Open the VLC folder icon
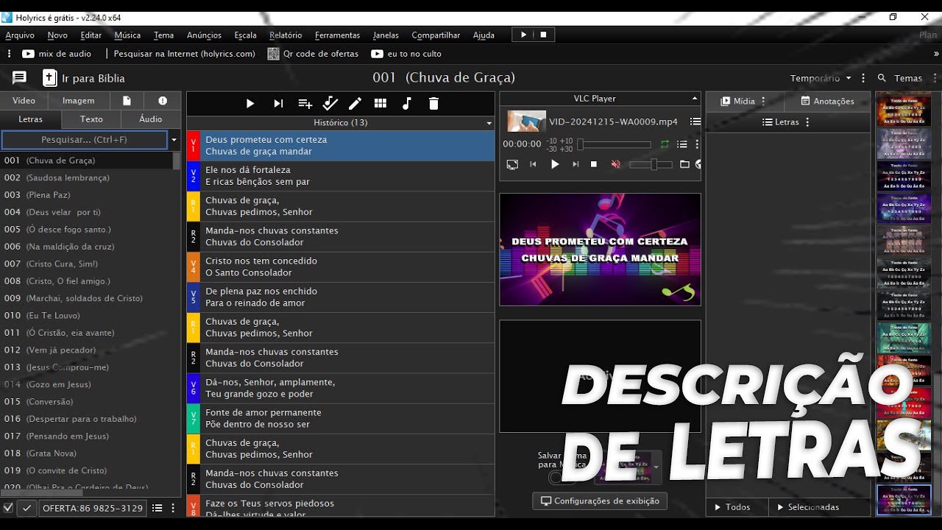 pyautogui.click(x=684, y=164)
